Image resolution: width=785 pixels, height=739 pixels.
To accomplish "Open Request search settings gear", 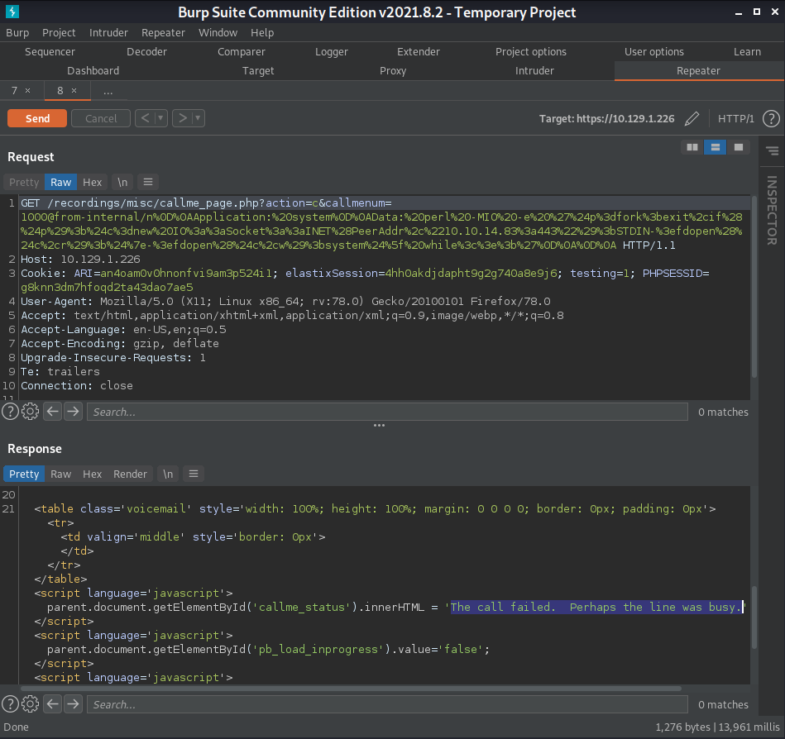I will click(30, 412).
